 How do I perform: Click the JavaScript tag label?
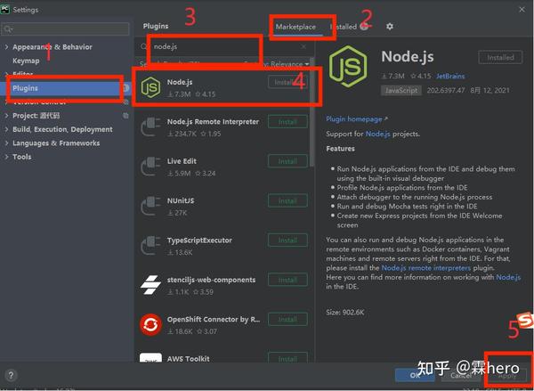click(x=400, y=90)
